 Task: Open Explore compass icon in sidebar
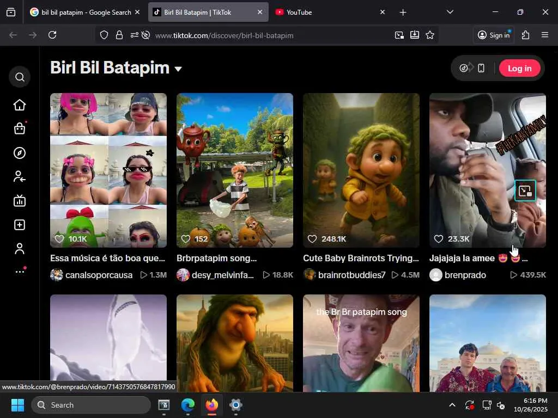pyautogui.click(x=20, y=153)
